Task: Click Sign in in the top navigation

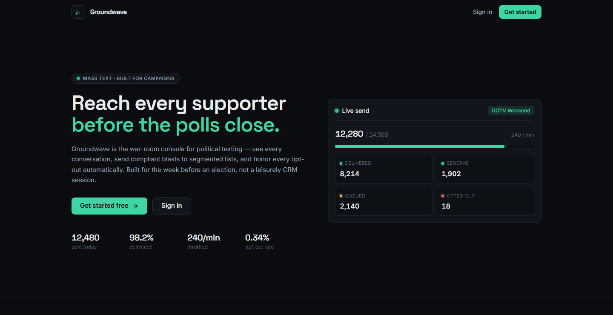Action: (x=482, y=12)
